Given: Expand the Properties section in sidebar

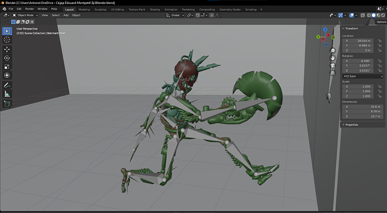Looking at the screenshot, I should [x=351, y=125].
